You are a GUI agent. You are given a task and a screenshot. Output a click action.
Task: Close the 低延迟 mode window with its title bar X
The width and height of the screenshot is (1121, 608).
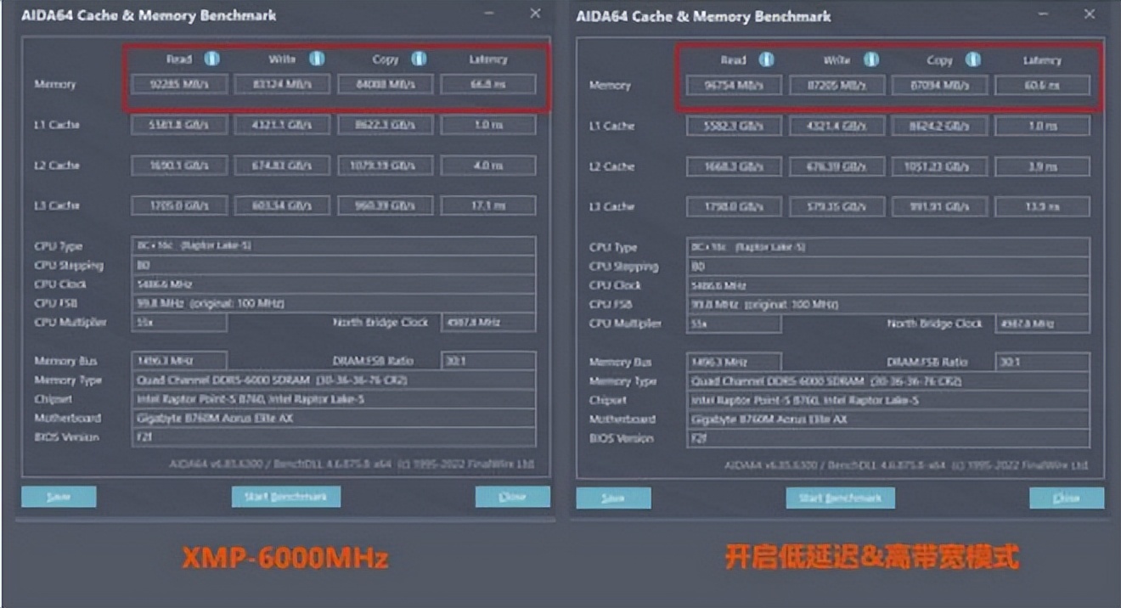[x=1090, y=14]
